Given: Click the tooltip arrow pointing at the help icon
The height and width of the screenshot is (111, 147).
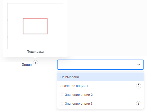Looking at the screenshot, I should (x=35, y=58).
